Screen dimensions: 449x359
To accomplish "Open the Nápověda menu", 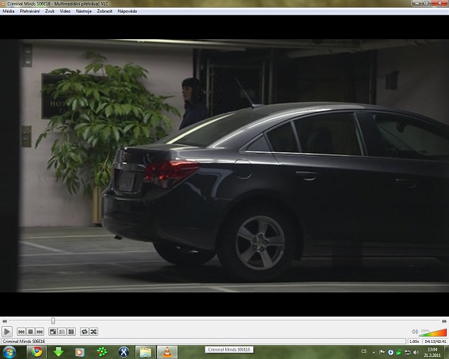I will pyautogui.click(x=127, y=11).
